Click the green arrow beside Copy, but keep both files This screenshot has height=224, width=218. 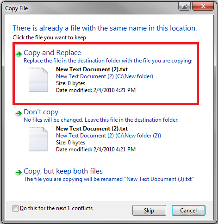click(19, 172)
